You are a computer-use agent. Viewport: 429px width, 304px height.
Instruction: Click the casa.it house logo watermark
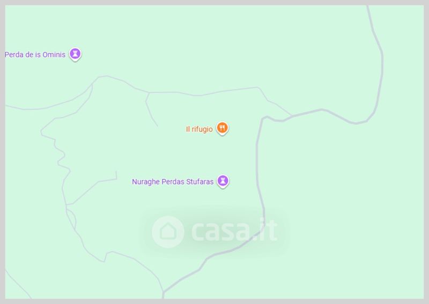click(168, 232)
